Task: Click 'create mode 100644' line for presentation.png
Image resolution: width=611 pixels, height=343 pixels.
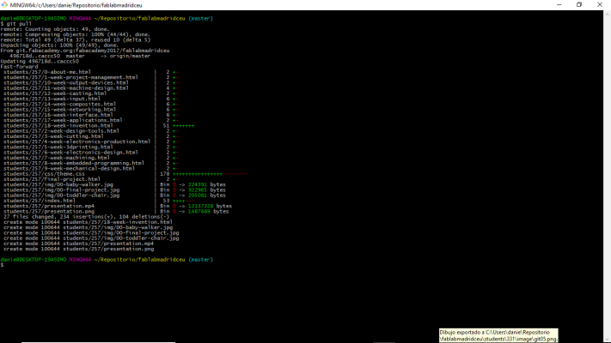Action: (79, 250)
